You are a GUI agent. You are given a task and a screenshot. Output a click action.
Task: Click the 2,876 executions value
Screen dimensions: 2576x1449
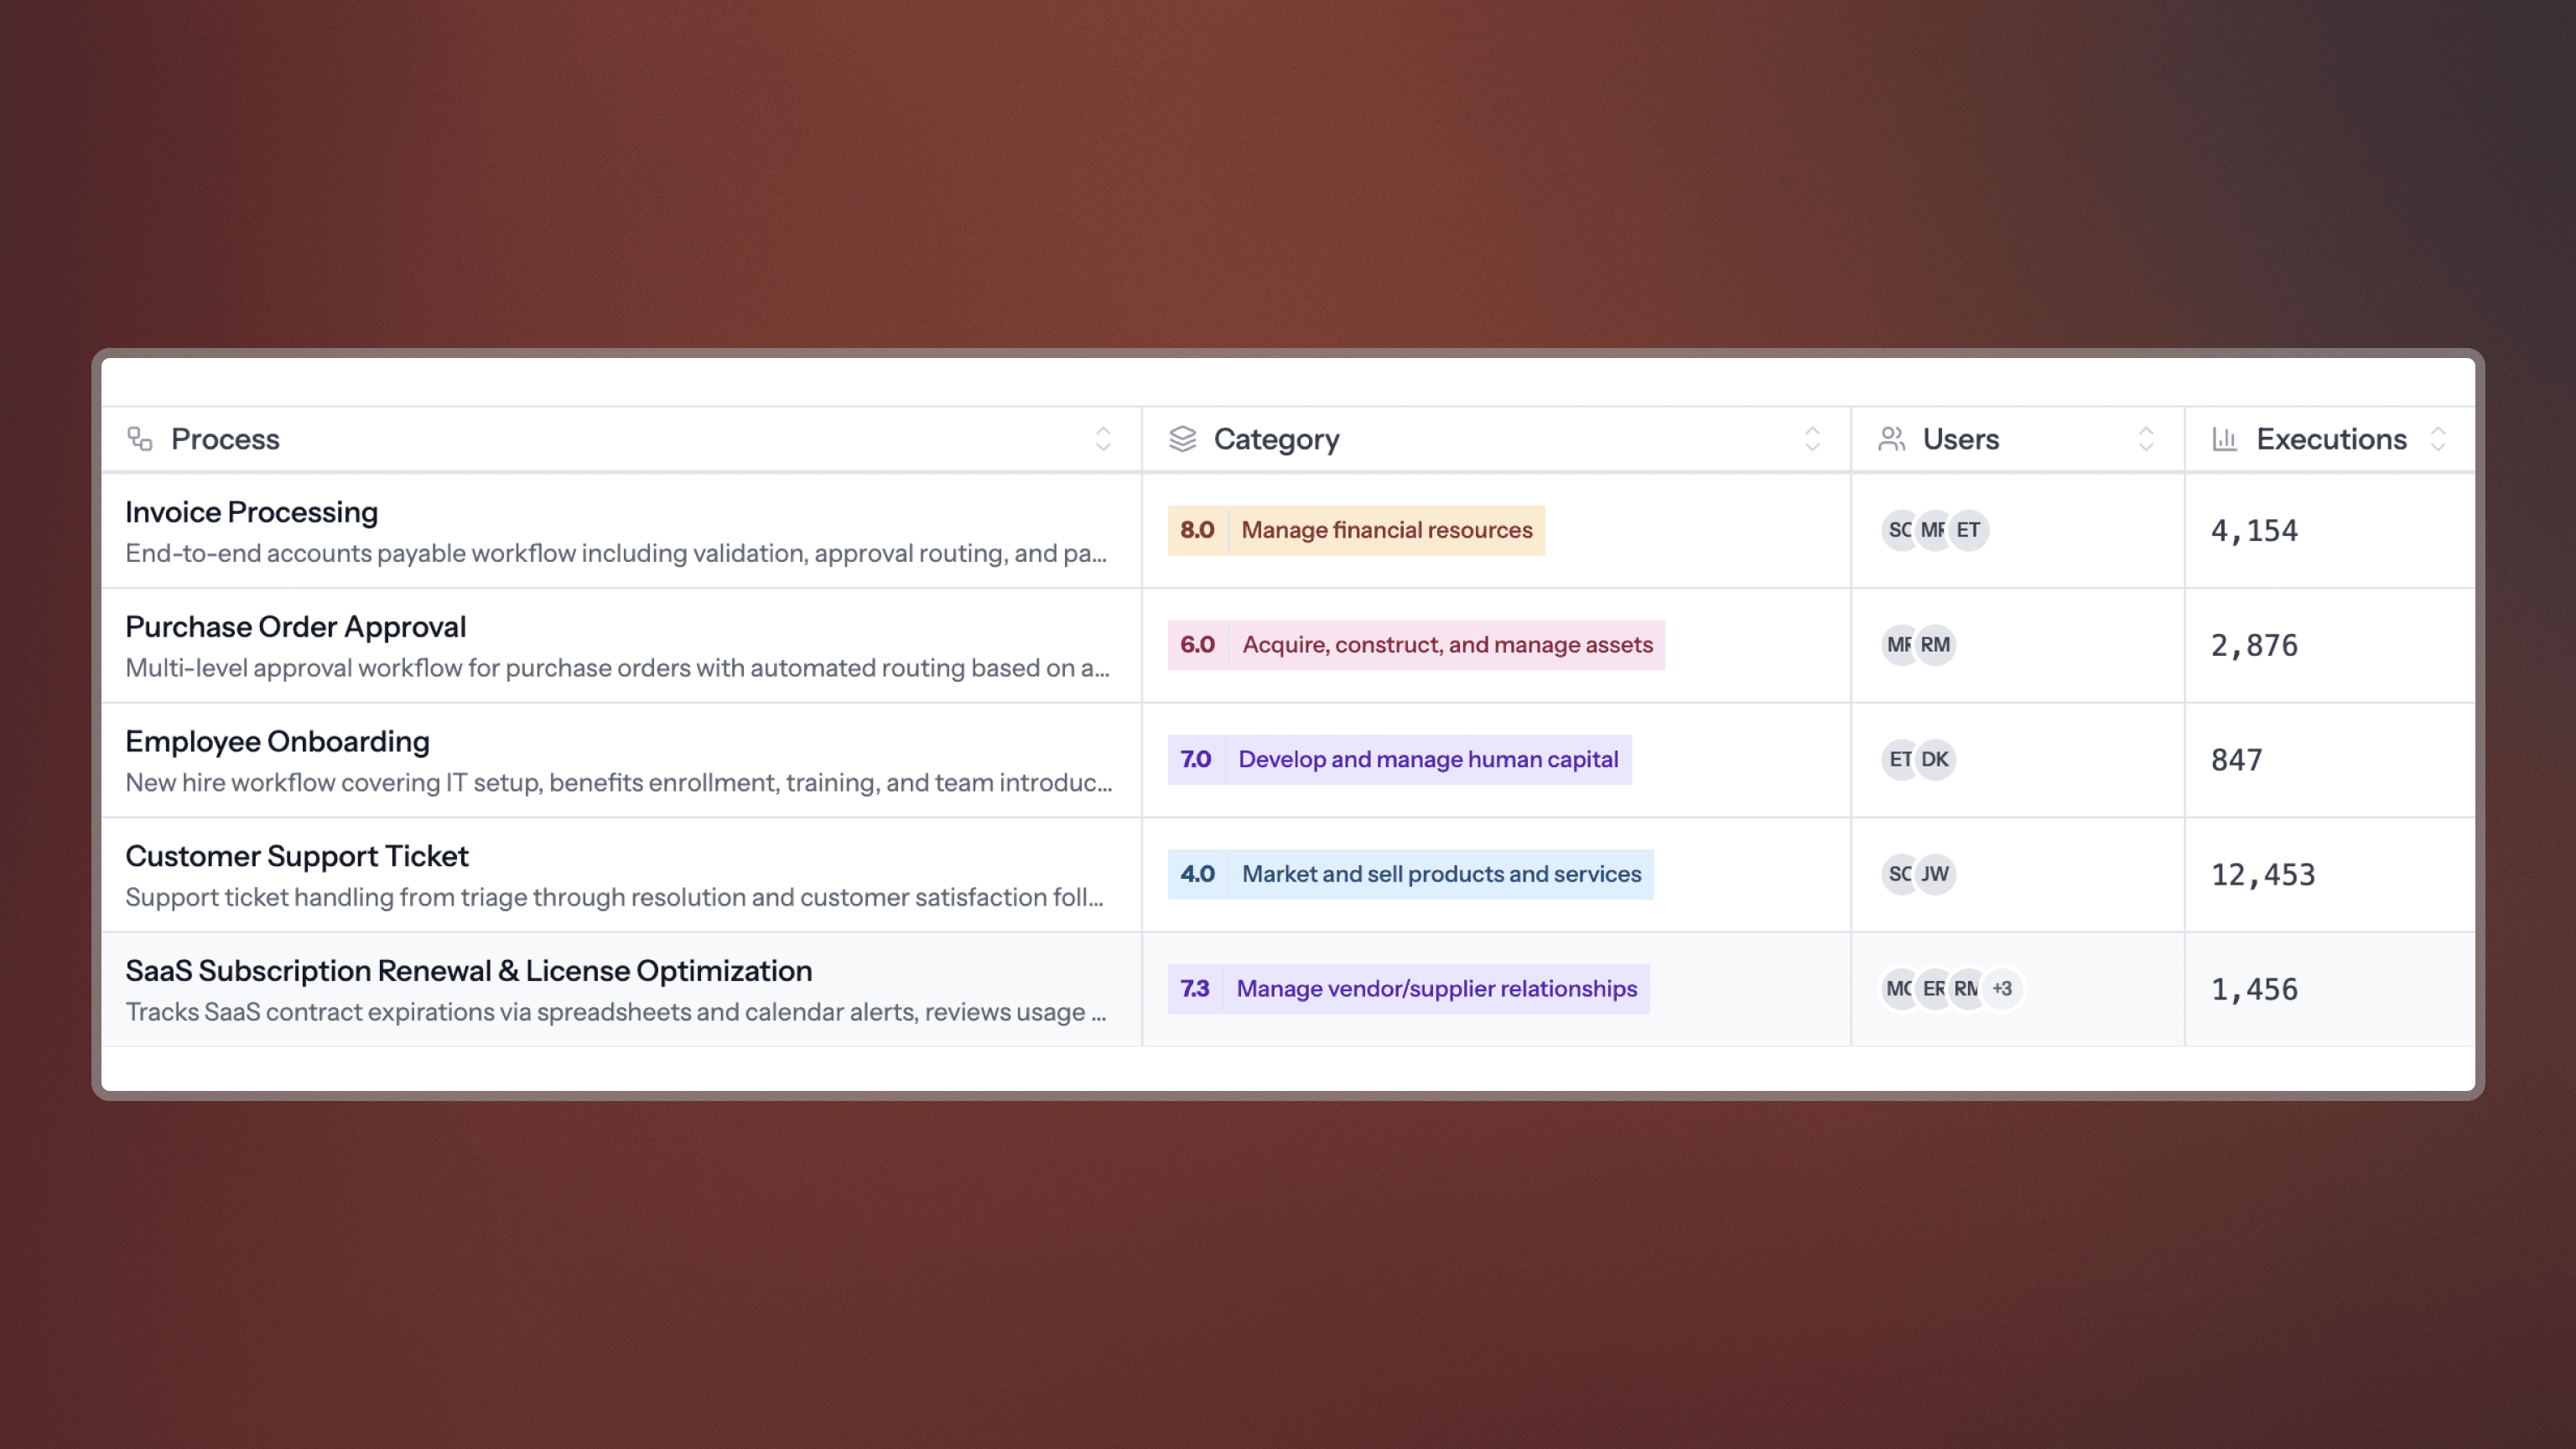2254,646
